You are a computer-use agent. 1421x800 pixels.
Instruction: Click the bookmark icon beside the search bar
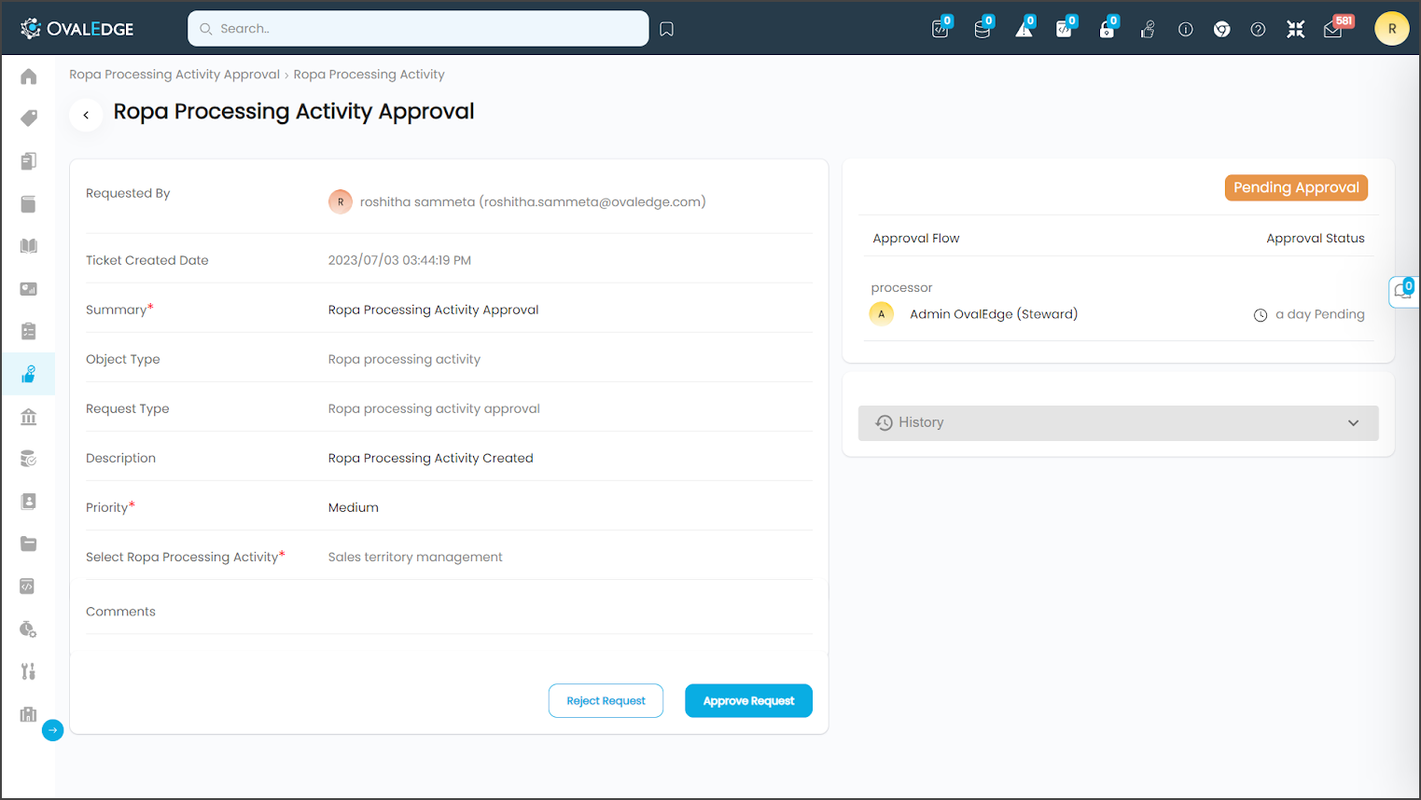666,30
